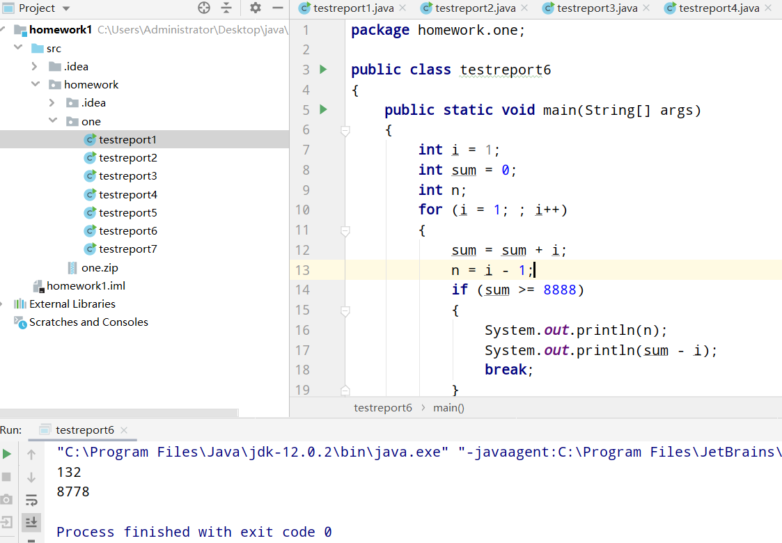Click the java.exe command line in console
Image resolution: width=782 pixels, height=543 pixels.
(x=419, y=452)
